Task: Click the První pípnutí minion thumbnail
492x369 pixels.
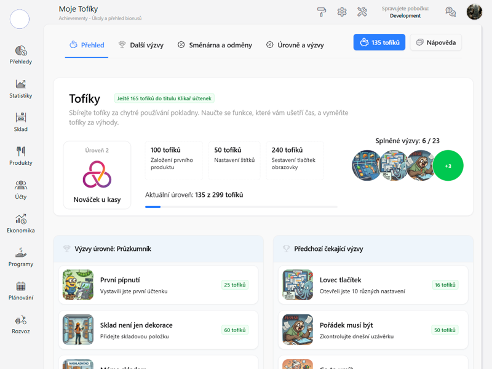Action: [78, 285]
